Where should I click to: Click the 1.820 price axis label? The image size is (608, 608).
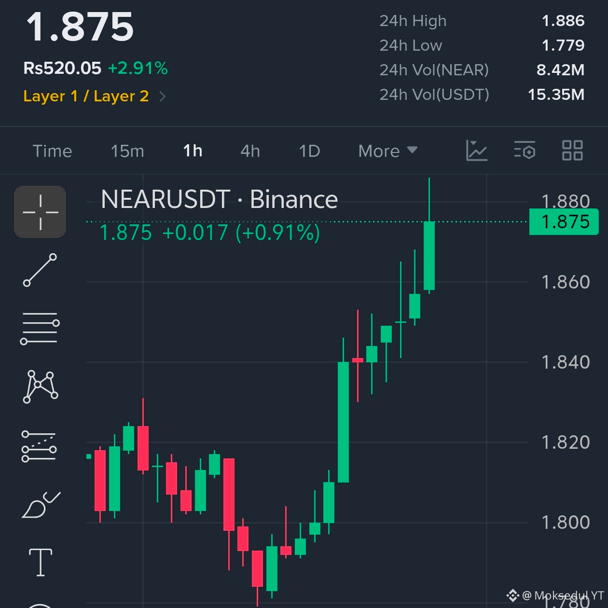point(566,442)
